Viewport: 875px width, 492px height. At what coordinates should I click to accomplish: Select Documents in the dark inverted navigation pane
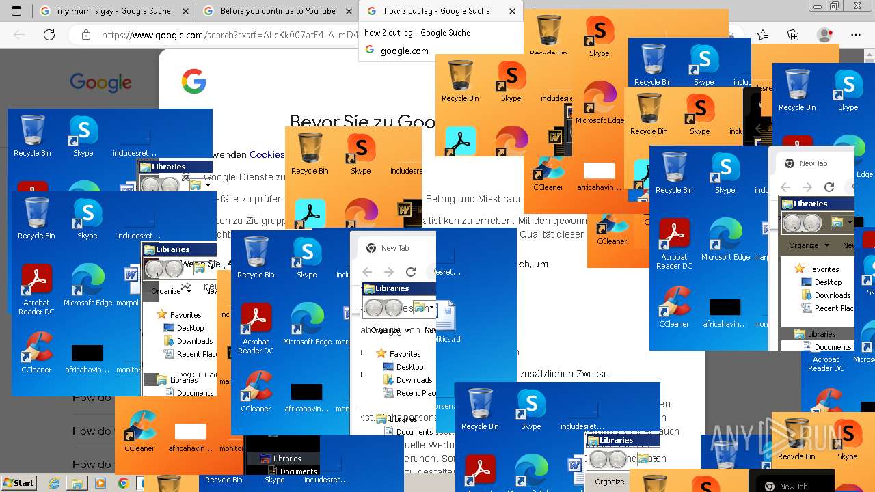pyautogui.click(x=298, y=471)
